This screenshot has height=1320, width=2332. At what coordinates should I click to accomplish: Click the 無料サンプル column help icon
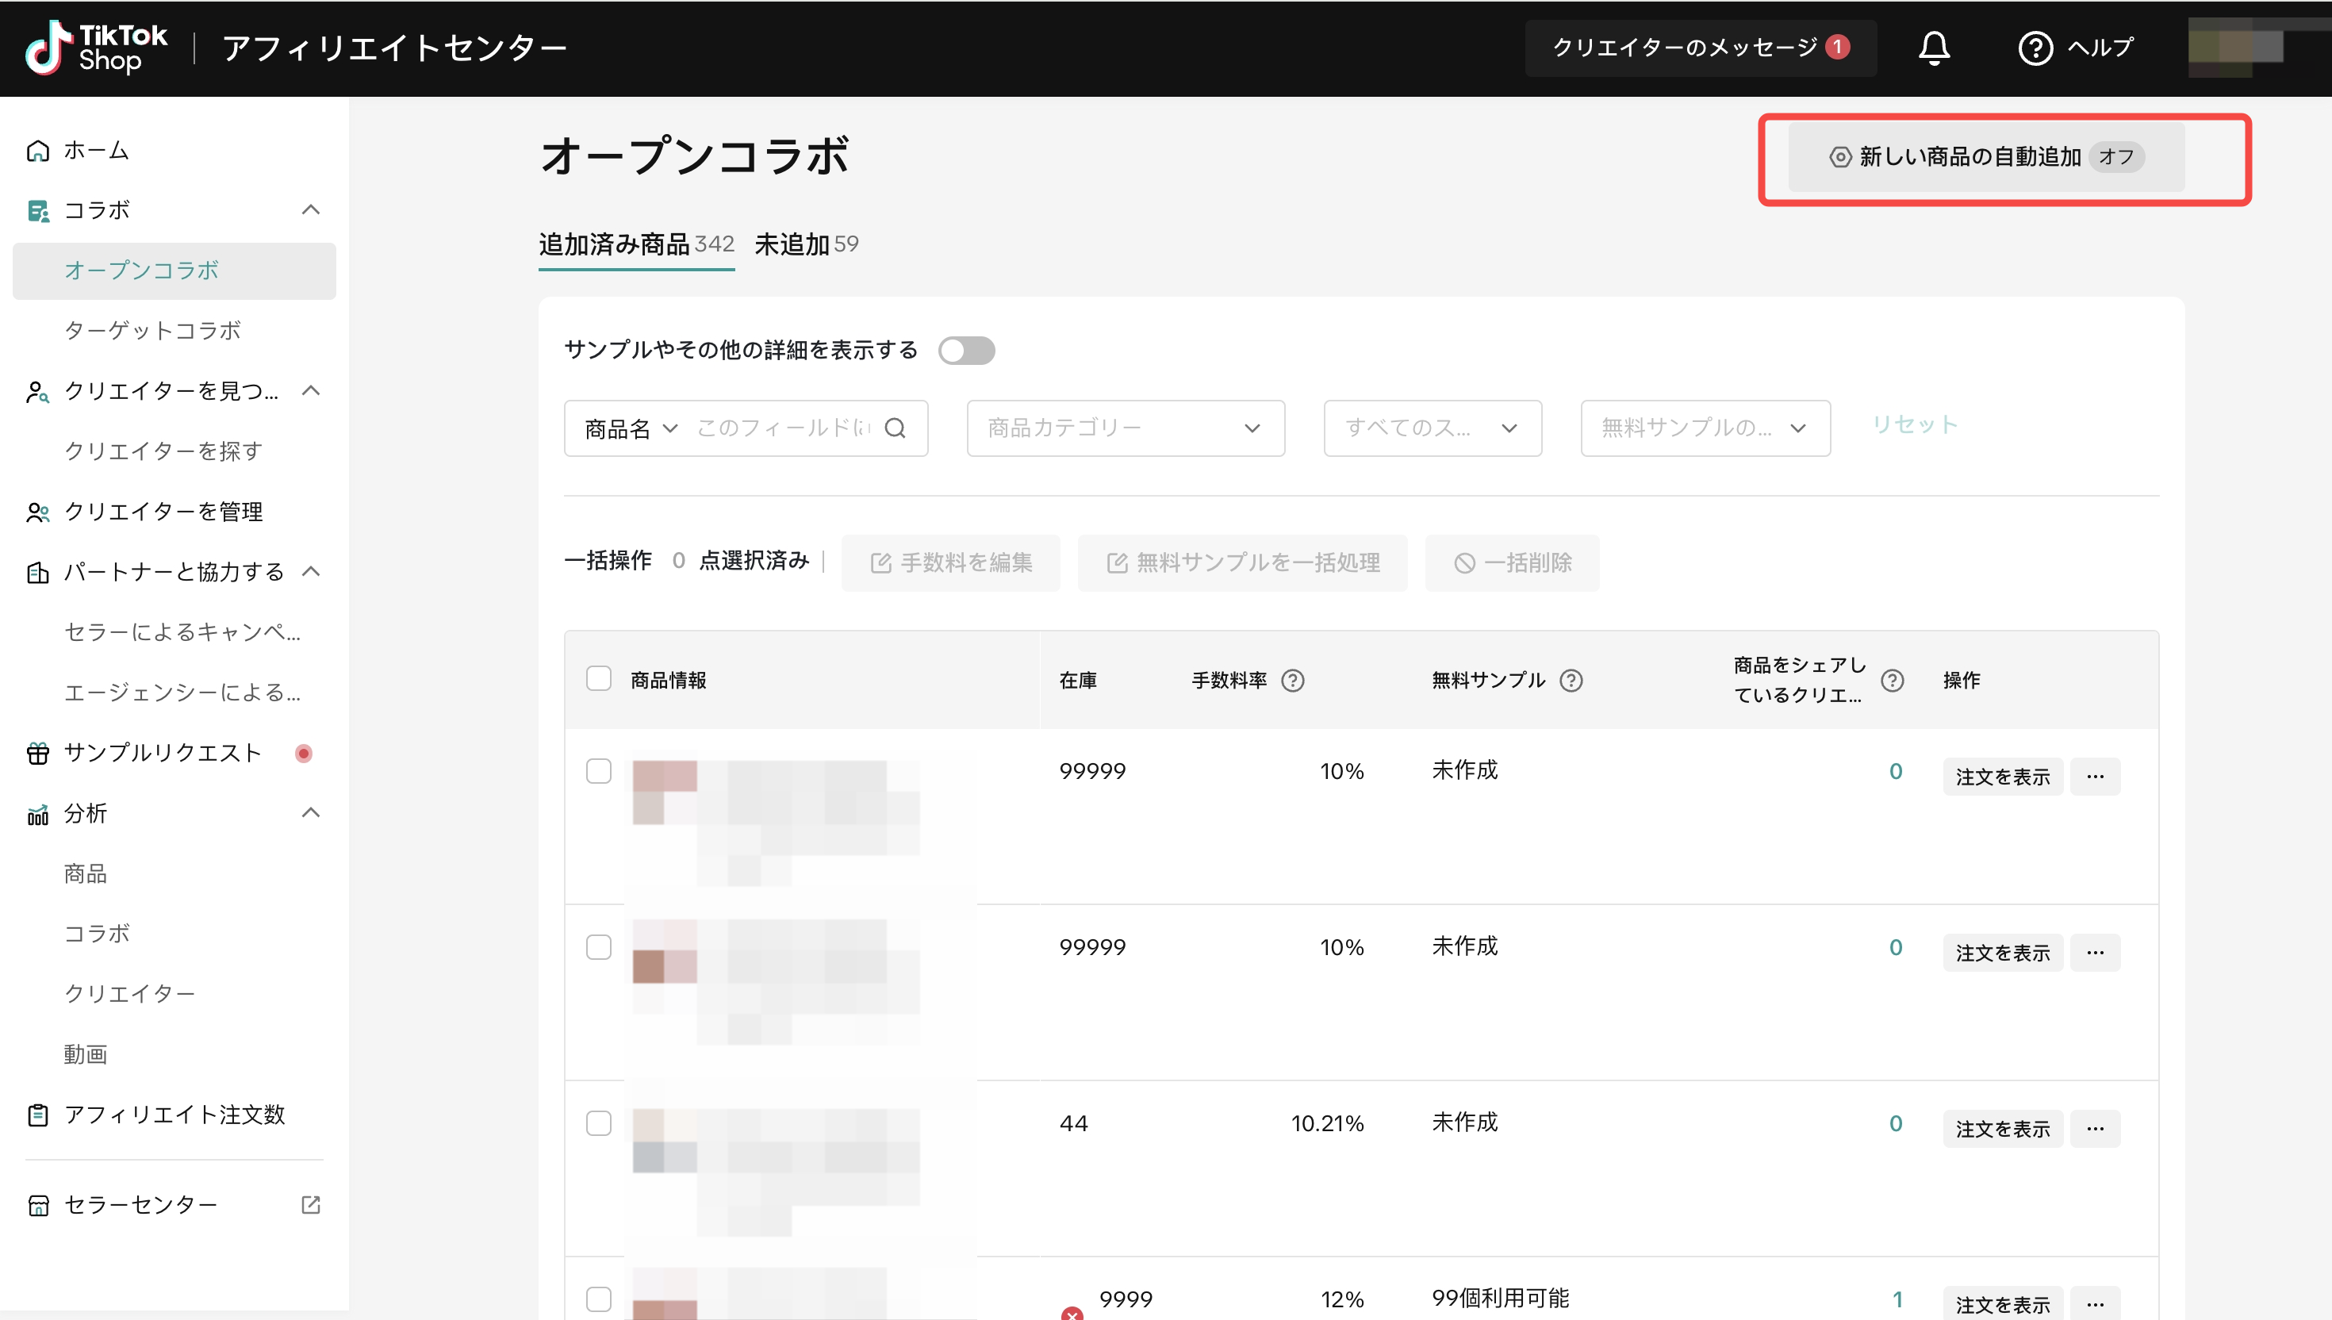click(1571, 680)
